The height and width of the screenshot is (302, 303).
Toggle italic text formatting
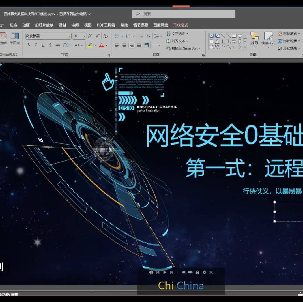pyautogui.click(x=36, y=45)
